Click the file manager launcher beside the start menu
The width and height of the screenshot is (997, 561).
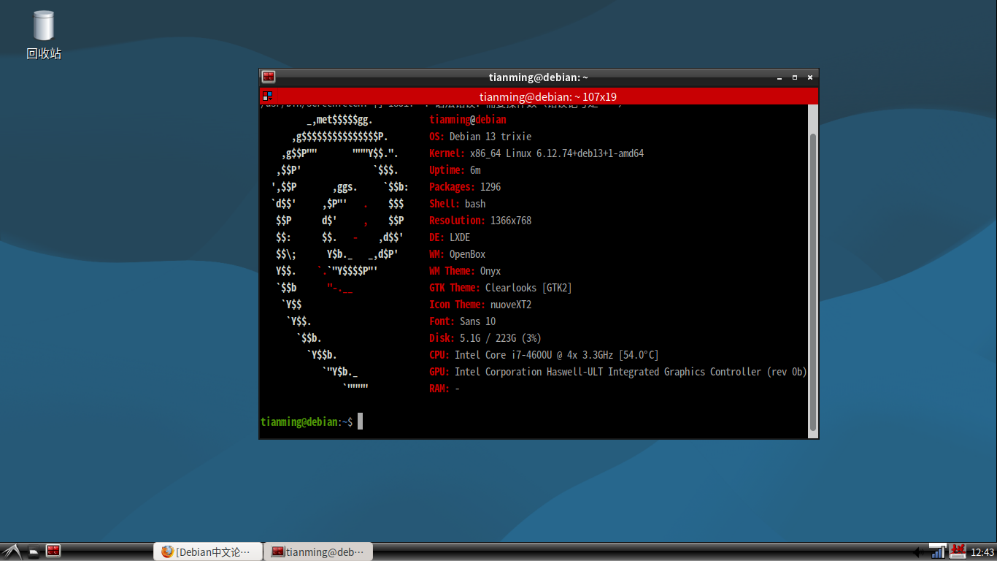point(34,552)
